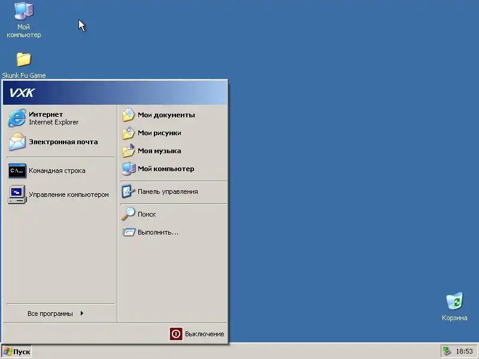This screenshot has height=359, width=479.
Task: Click the Мои рисунки folder icon
Action: click(128, 133)
